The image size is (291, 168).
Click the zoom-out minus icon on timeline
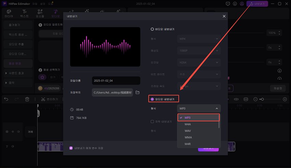[255, 99]
